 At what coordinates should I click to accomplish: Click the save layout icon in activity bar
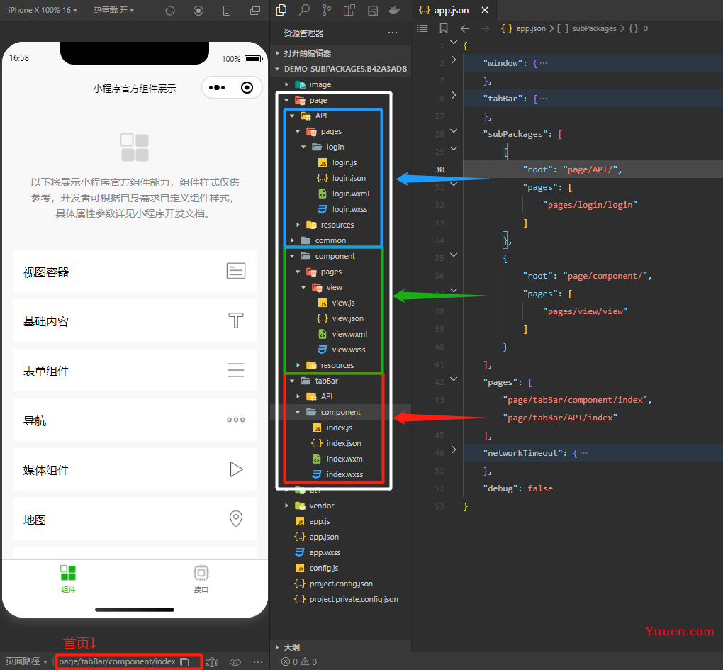tap(373, 10)
